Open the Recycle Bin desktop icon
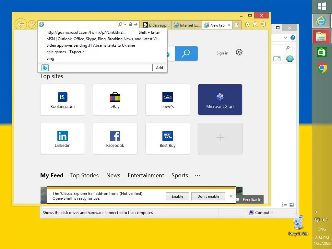The height and width of the screenshot is (249, 332). (x=298, y=225)
